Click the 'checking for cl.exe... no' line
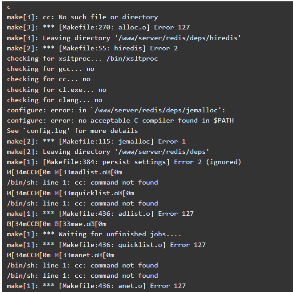293x292 pixels. (57, 90)
